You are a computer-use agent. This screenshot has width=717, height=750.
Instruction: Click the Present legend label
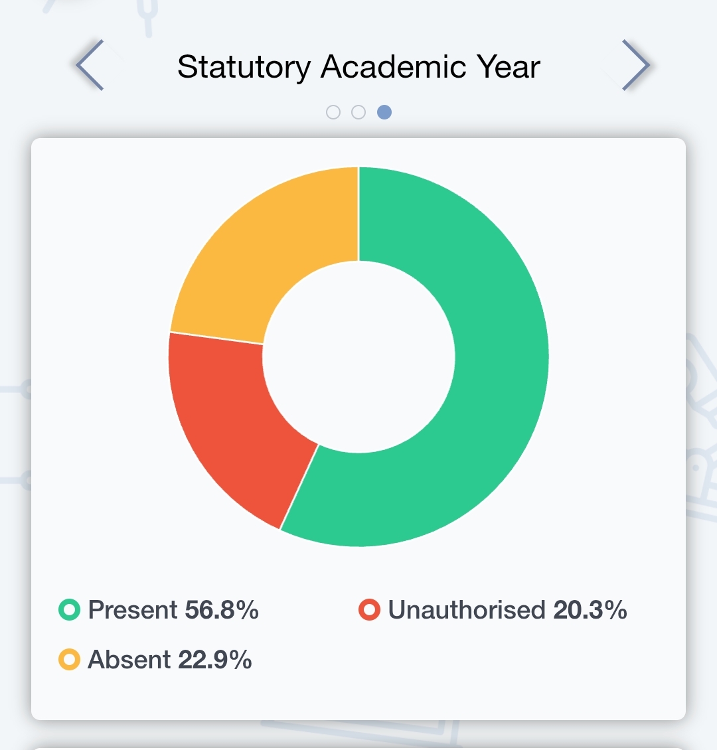coord(133,609)
